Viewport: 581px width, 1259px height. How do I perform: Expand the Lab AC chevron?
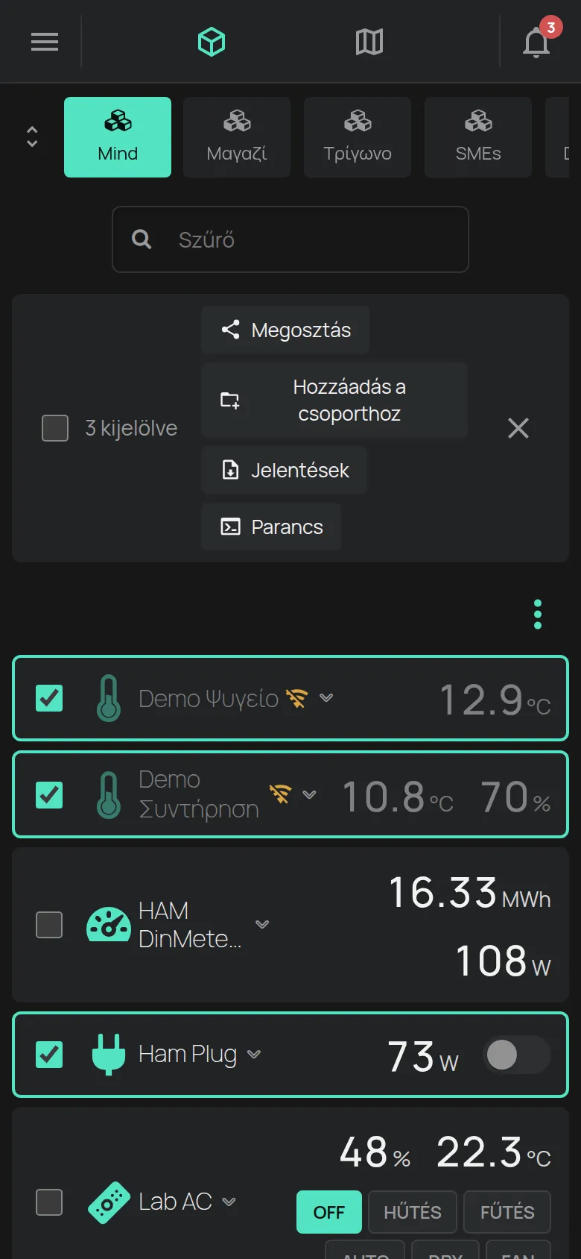229,1202
